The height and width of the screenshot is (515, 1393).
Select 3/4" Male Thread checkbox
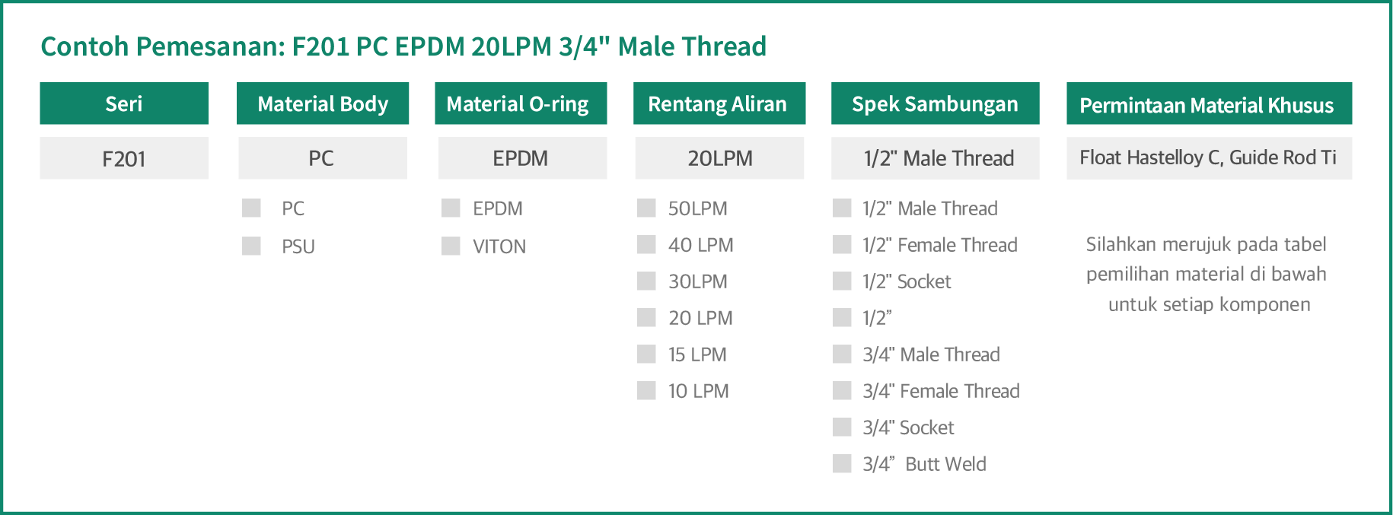point(842,354)
